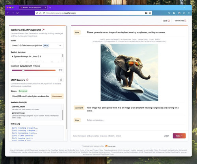Reload the page with the refresh icon
Image resolution: width=197 pixels, height=164 pixels.
click(x=17, y=13)
